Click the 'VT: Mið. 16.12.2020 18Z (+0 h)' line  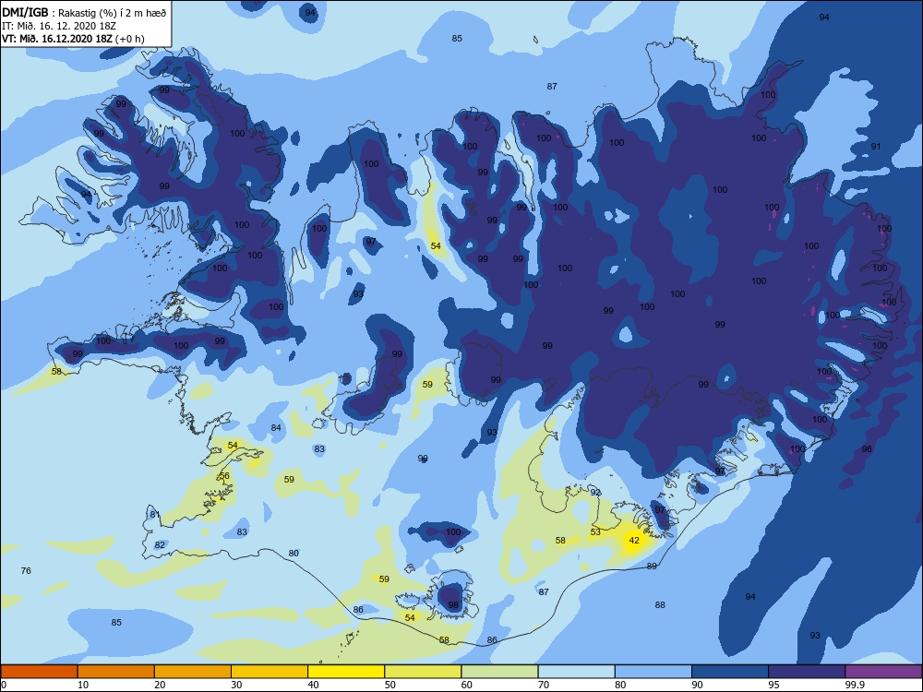point(73,39)
